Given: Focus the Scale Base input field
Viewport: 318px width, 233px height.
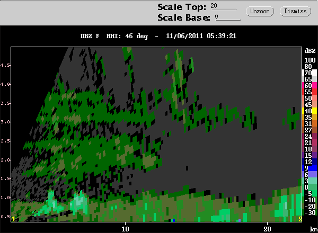Looking at the screenshot, I should coord(228,17).
